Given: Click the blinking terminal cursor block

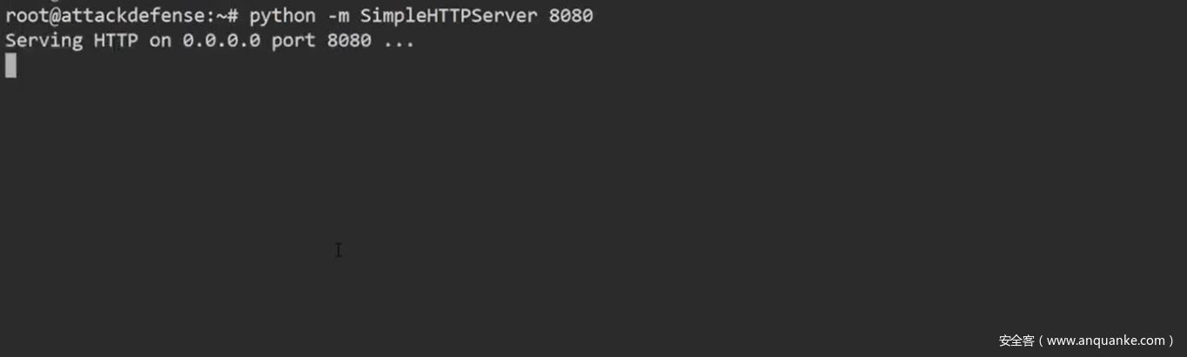Looking at the screenshot, I should click(x=10, y=65).
